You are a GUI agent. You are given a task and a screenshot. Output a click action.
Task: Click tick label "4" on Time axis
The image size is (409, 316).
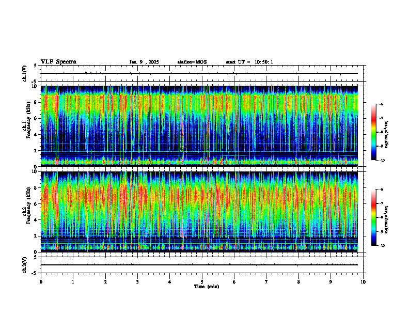pos(170,282)
